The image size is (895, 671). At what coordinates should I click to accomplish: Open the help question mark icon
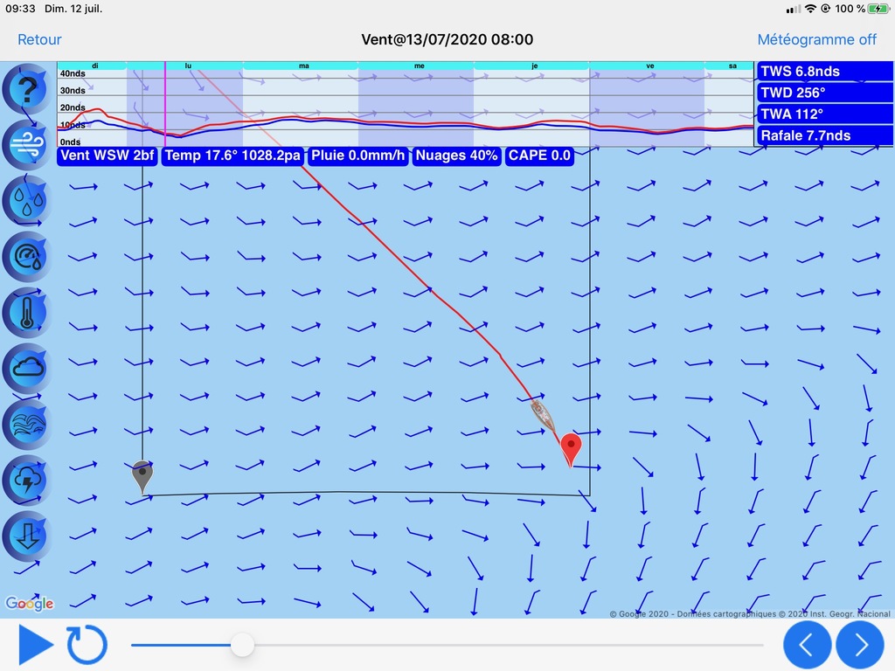click(x=25, y=89)
